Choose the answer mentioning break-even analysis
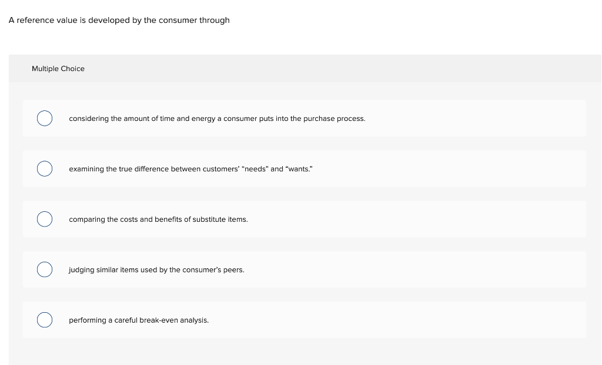This screenshot has height=365, width=602. point(139,320)
